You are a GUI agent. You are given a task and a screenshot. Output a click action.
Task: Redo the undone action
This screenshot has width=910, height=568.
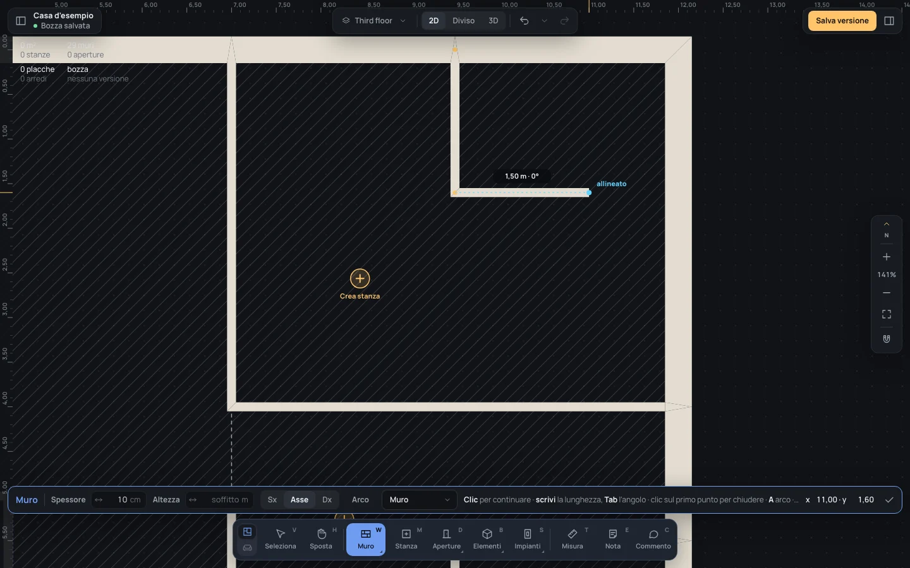click(565, 21)
